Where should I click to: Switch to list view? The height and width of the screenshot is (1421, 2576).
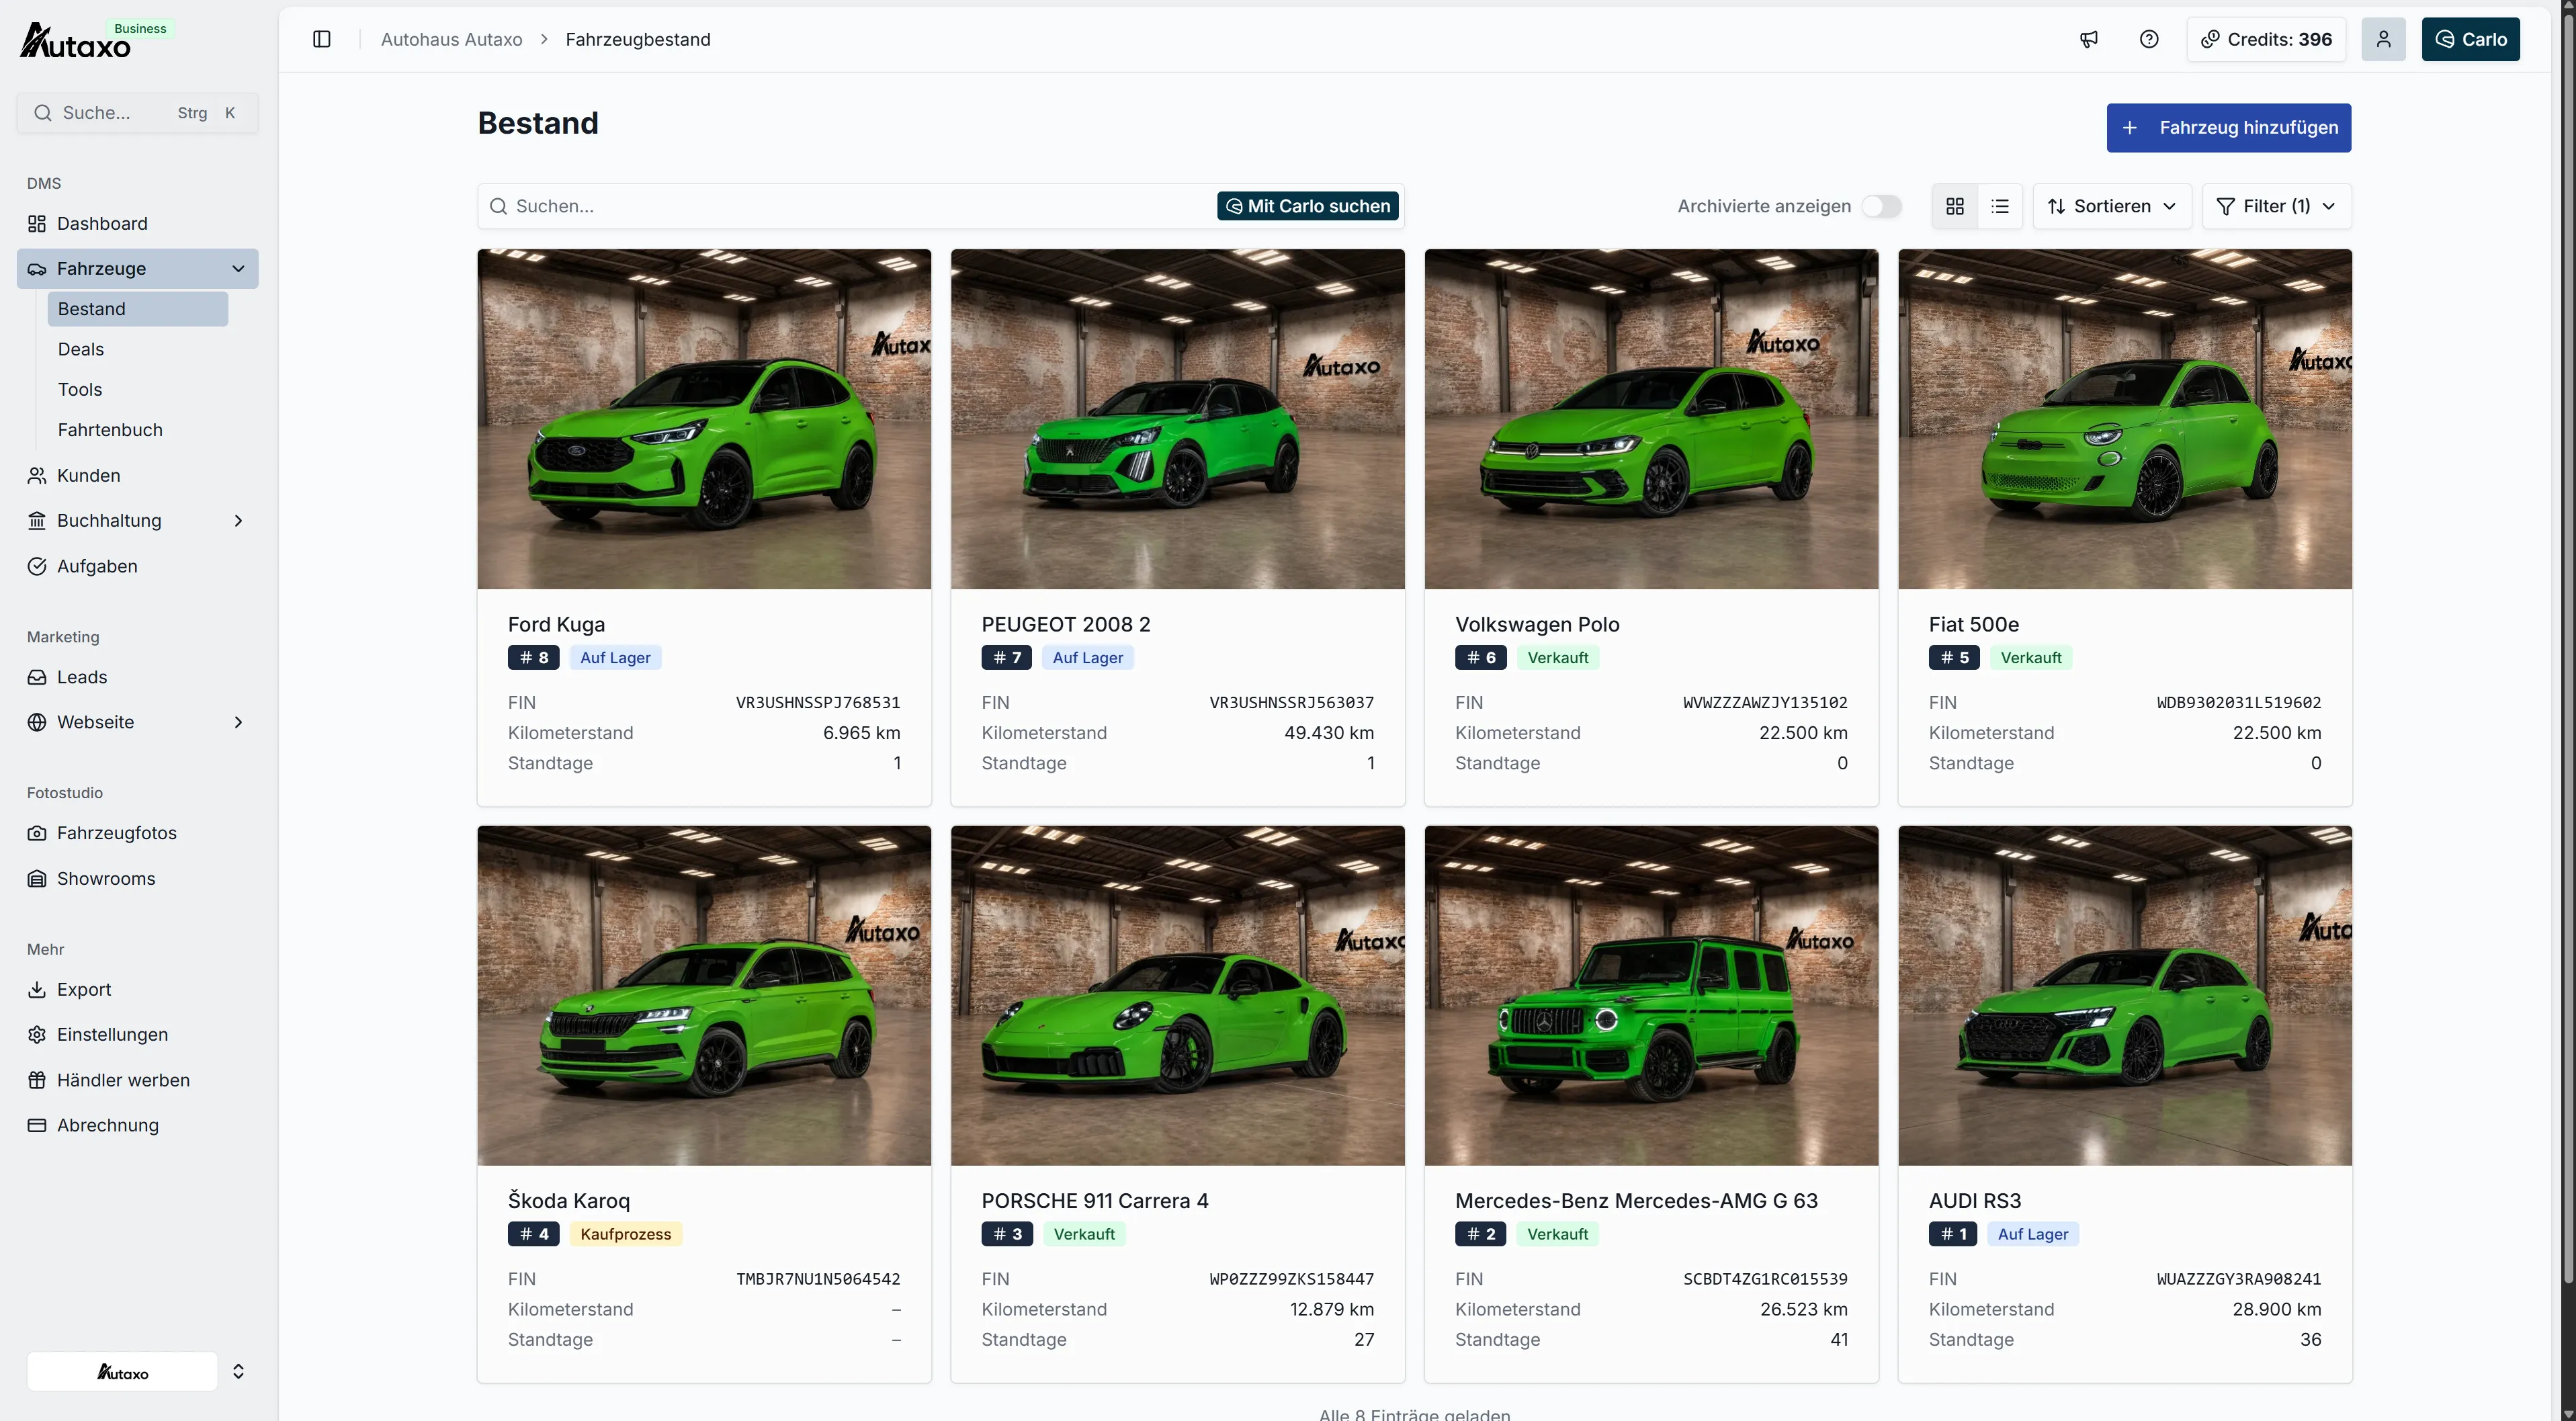coord(2000,206)
